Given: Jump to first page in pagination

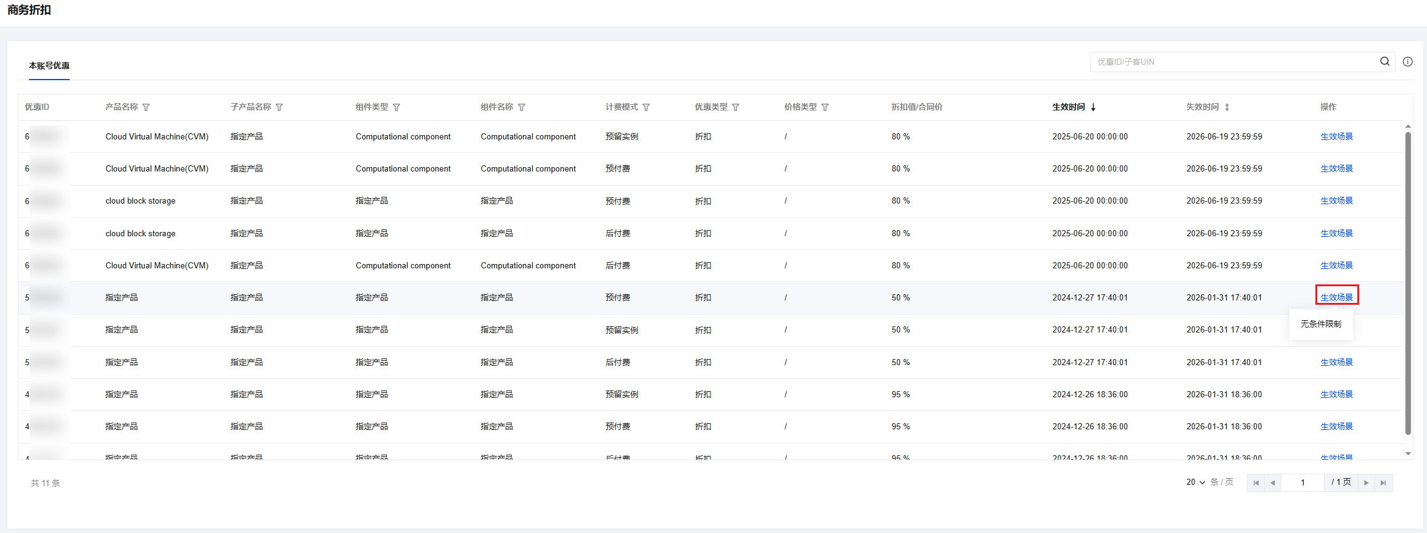Looking at the screenshot, I should point(1256,483).
